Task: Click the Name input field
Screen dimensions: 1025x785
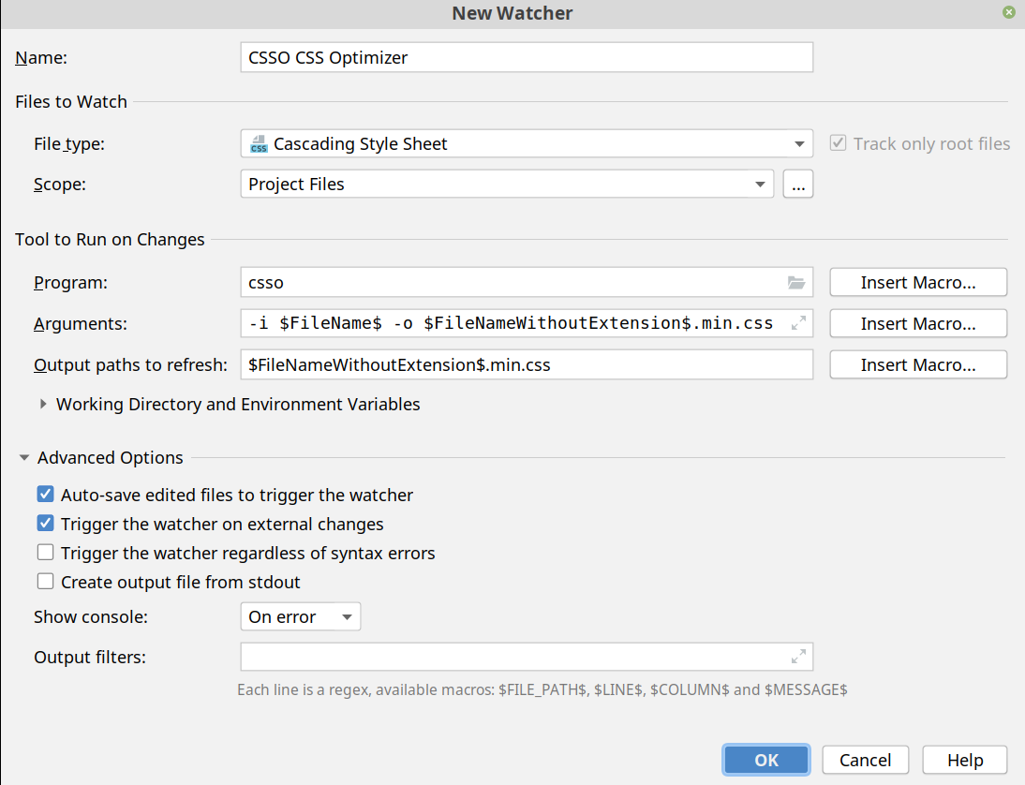Action: point(526,57)
